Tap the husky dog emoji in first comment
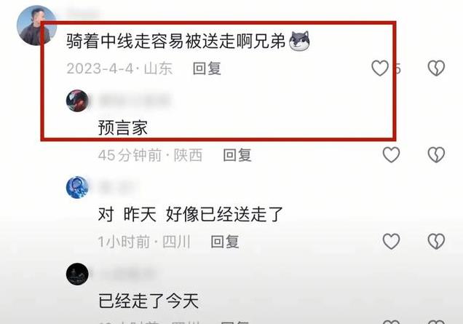 [x=299, y=41]
